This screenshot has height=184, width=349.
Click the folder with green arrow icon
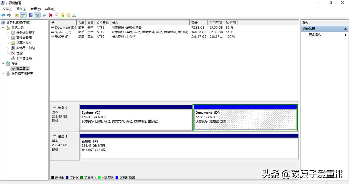pyautogui.click(x=62, y=15)
